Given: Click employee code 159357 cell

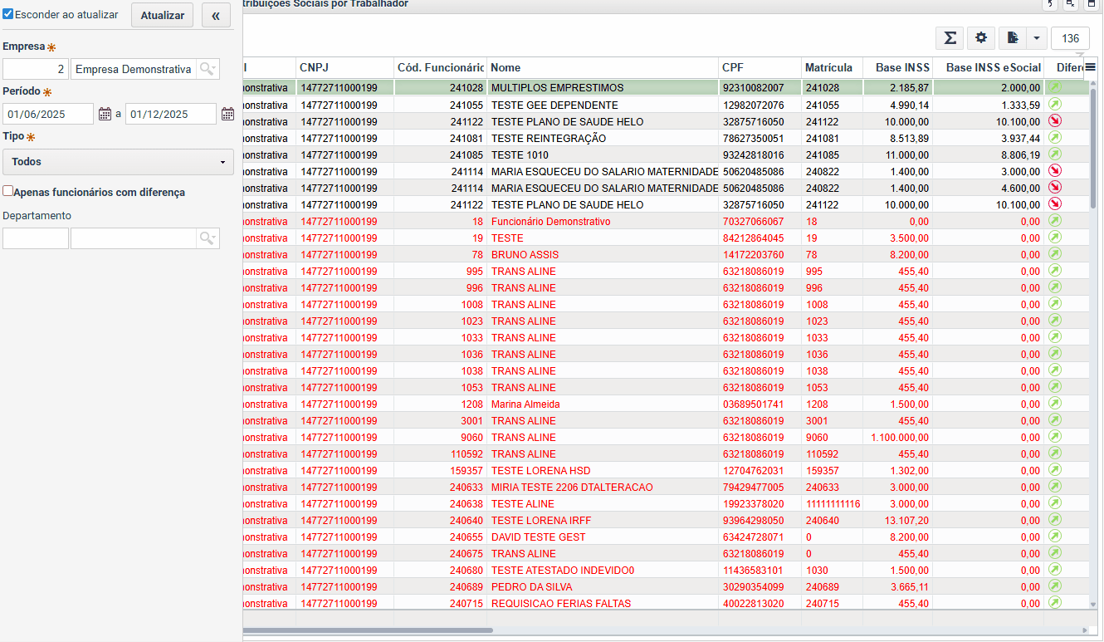Looking at the screenshot, I should click(440, 470).
